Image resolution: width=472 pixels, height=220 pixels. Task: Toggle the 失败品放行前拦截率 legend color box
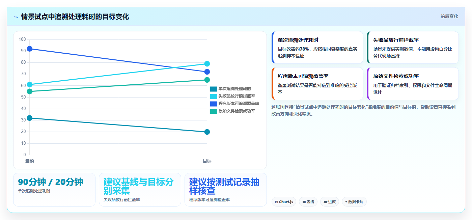[x=213, y=96]
